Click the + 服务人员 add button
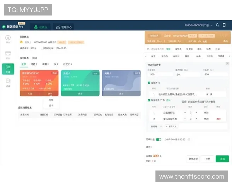The height and width of the screenshot is (186, 232). [171, 126]
